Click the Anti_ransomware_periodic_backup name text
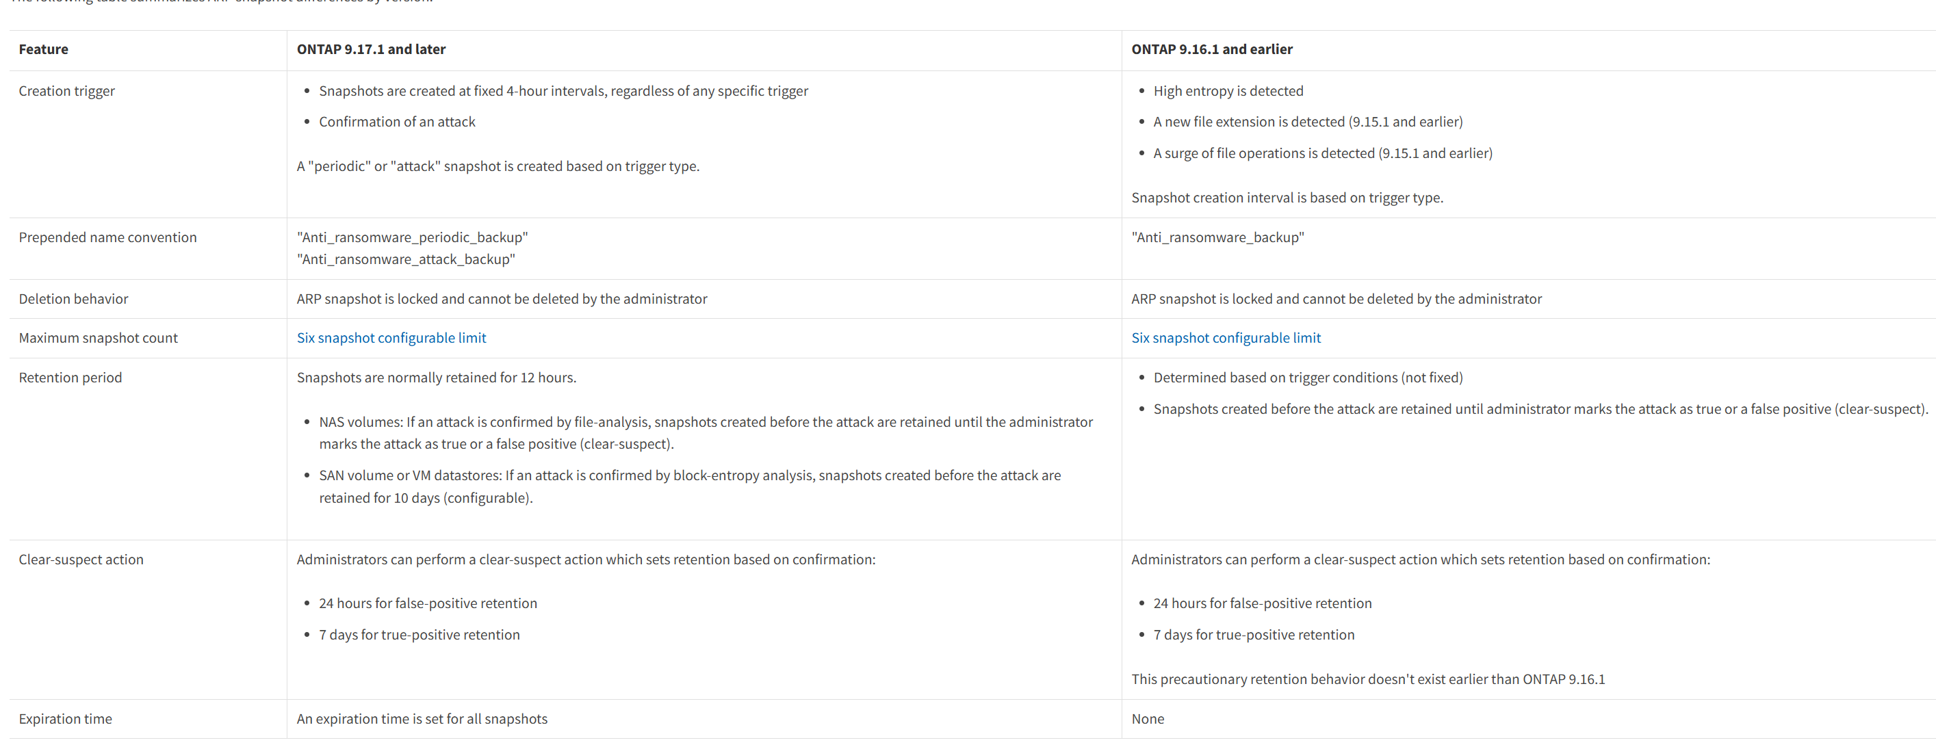 tap(412, 237)
